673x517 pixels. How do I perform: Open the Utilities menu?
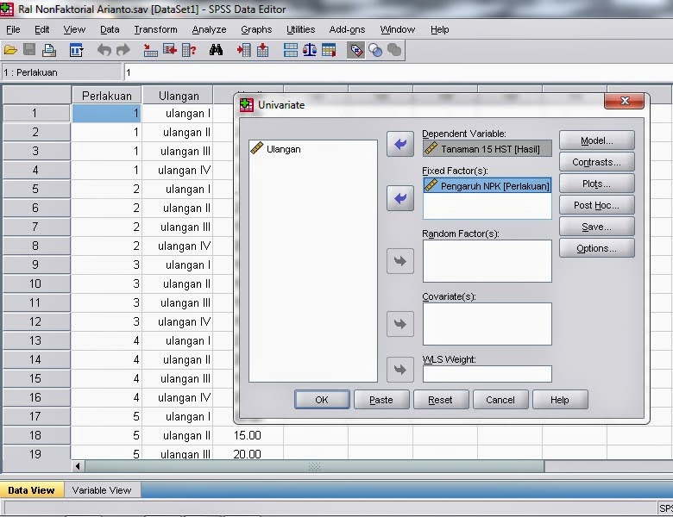pyautogui.click(x=300, y=29)
